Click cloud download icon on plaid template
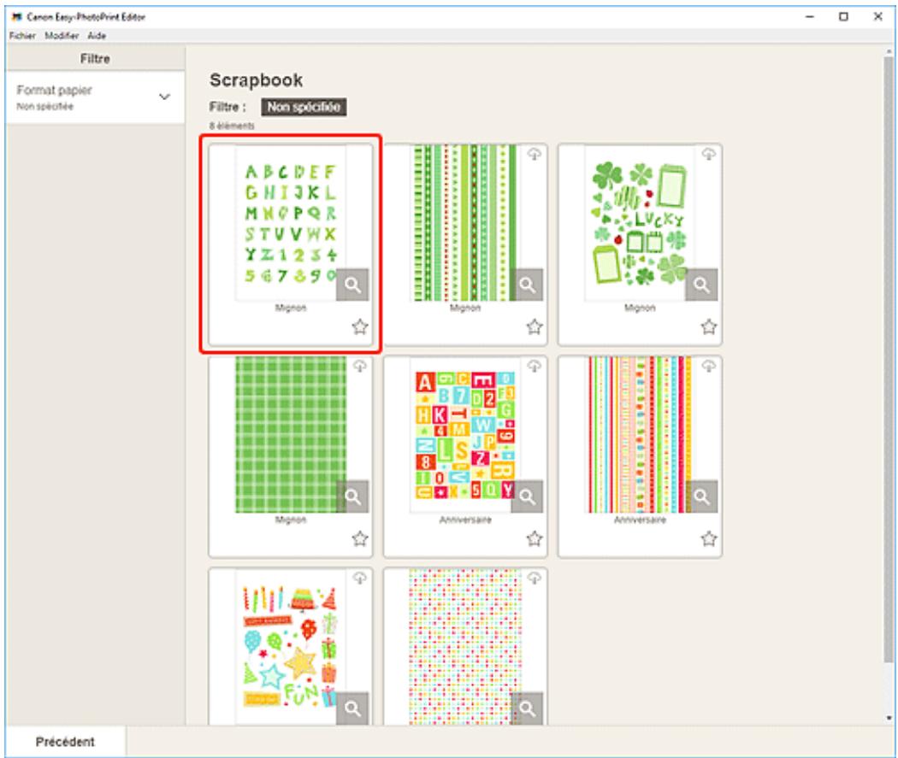Image resolution: width=898 pixels, height=758 pixels. (360, 366)
